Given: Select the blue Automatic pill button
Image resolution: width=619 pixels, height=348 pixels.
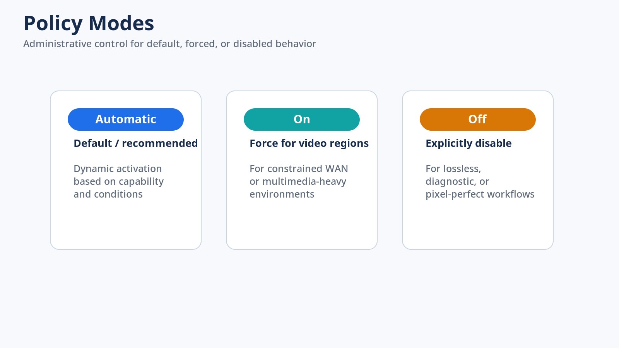Looking at the screenshot, I should 126,119.
